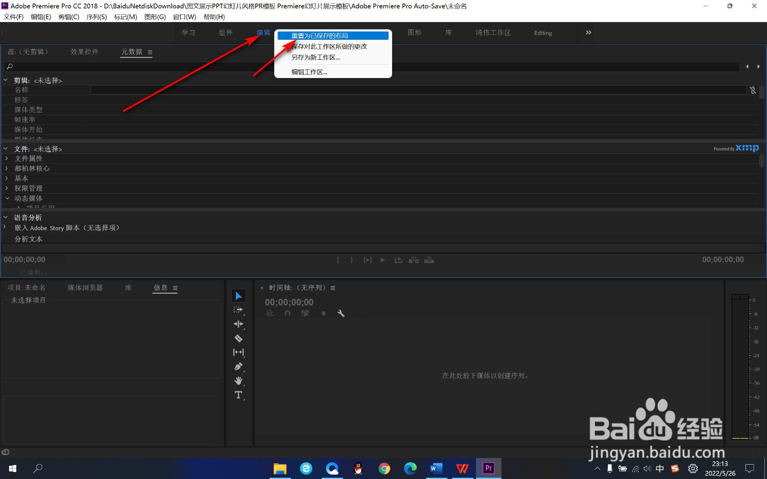Click the Insert edit button
The width and height of the screenshot is (767, 479).
[x=414, y=260]
